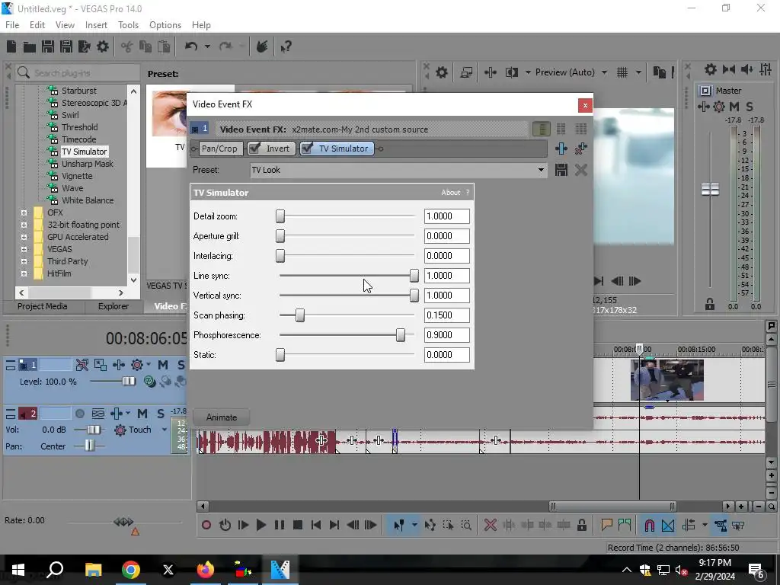Viewport: 780px width, 585px height.
Task: Solo audio track 2 with S button
Action: pyautogui.click(x=160, y=414)
